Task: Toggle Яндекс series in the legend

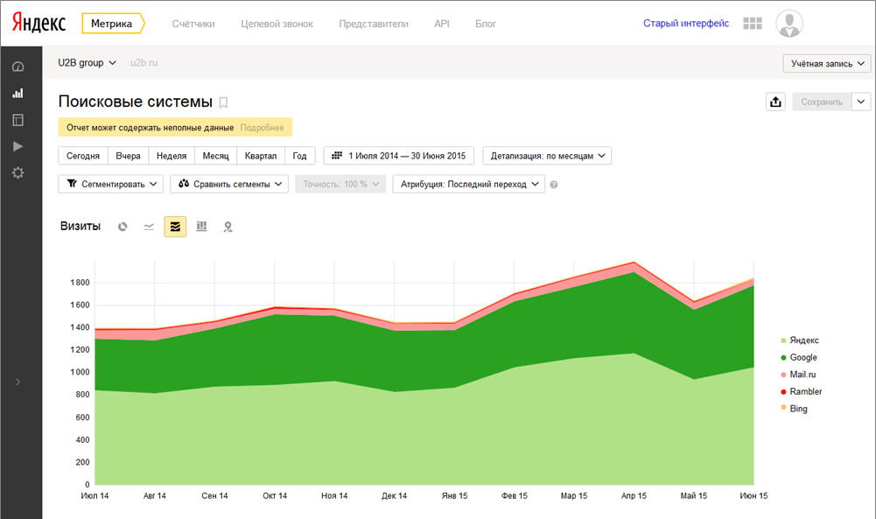Action: pyautogui.click(x=800, y=340)
